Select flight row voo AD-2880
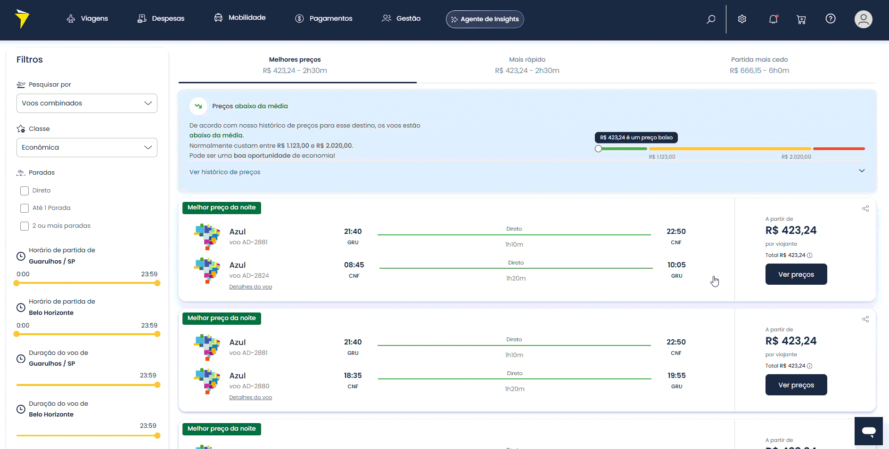Screen dimensions: 889x449 (439, 381)
